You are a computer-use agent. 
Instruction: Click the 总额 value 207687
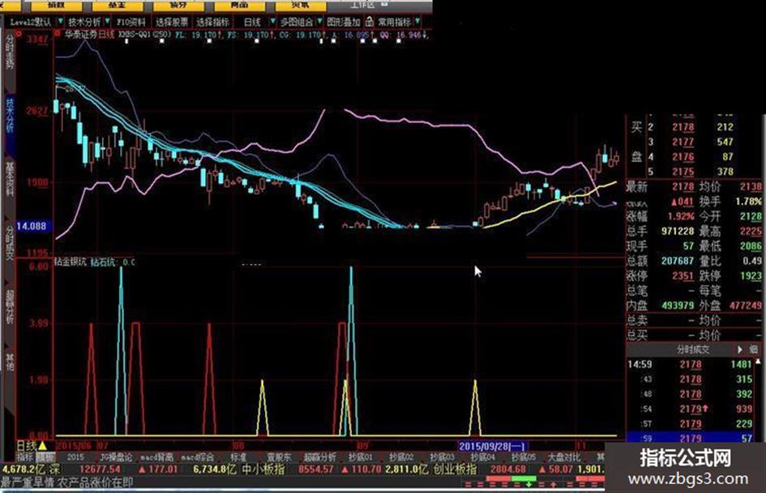pos(678,261)
